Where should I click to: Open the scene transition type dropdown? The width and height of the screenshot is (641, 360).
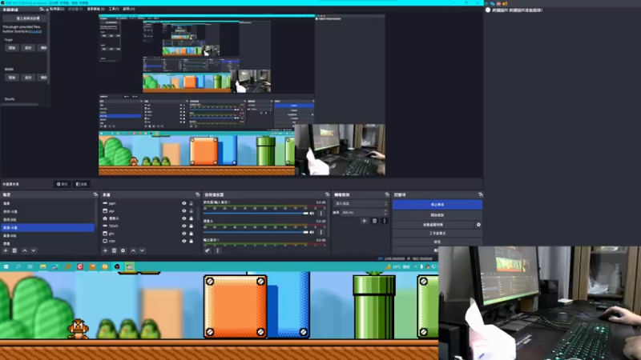(361, 203)
